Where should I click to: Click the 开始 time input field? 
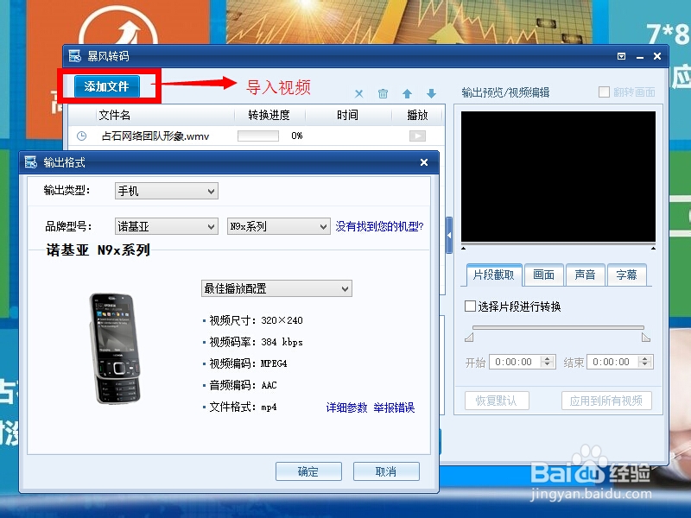tap(515, 362)
